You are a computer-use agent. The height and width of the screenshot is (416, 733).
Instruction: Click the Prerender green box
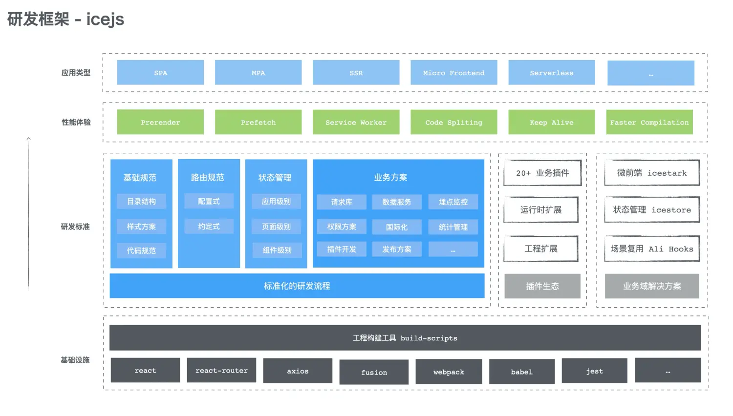pyautogui.click(x=160, y=122)
